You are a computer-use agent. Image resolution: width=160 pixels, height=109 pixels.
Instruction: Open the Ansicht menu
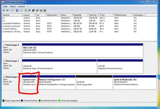pyautogui.click(x=22, y=6)
